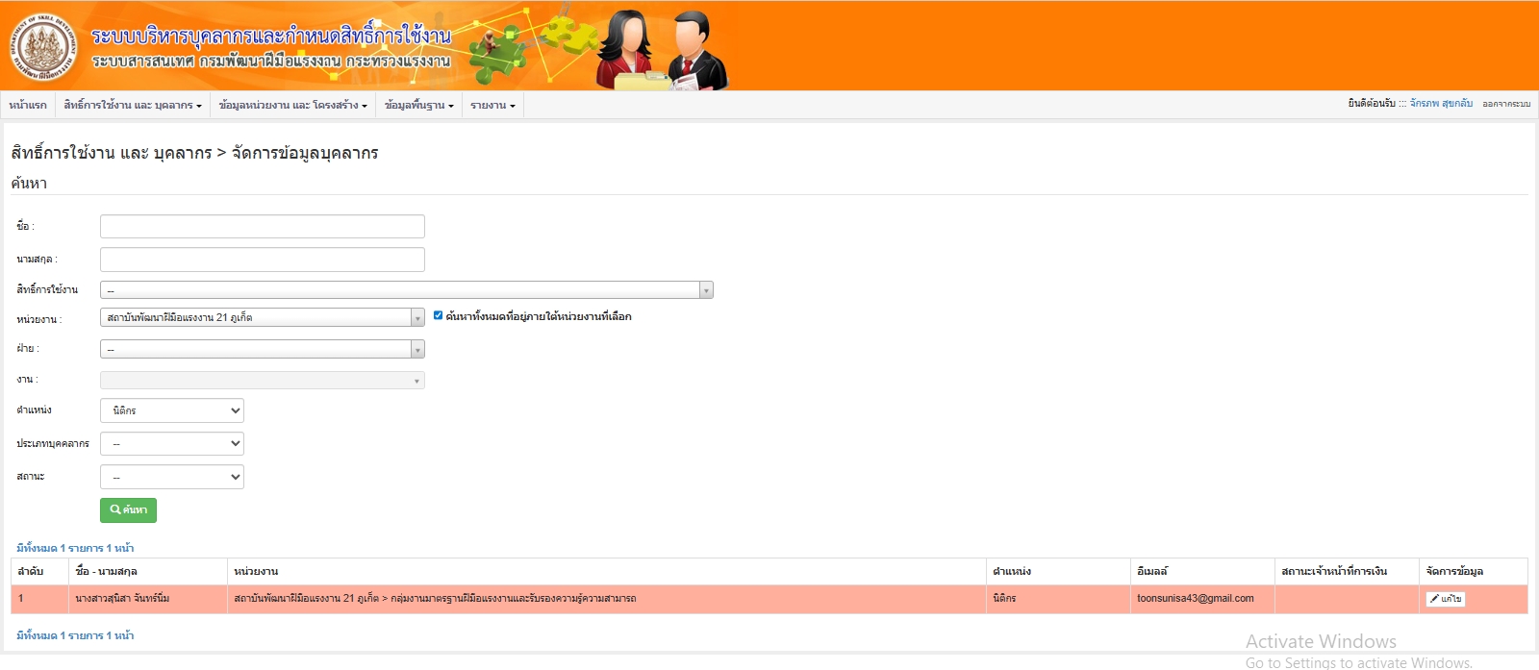
Task: Toggle the search-all-sub-units checkbox
Action: point(438,315)
